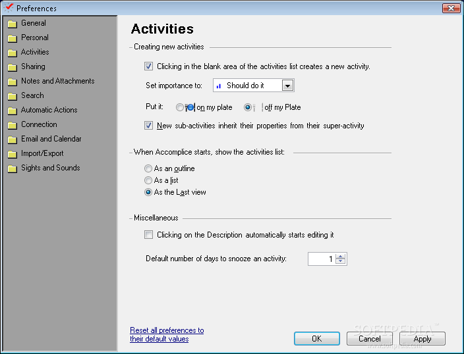Uncheck sub-activities inherit properties checkbox
The image size is (464, 354).
(x=148, y=126)
